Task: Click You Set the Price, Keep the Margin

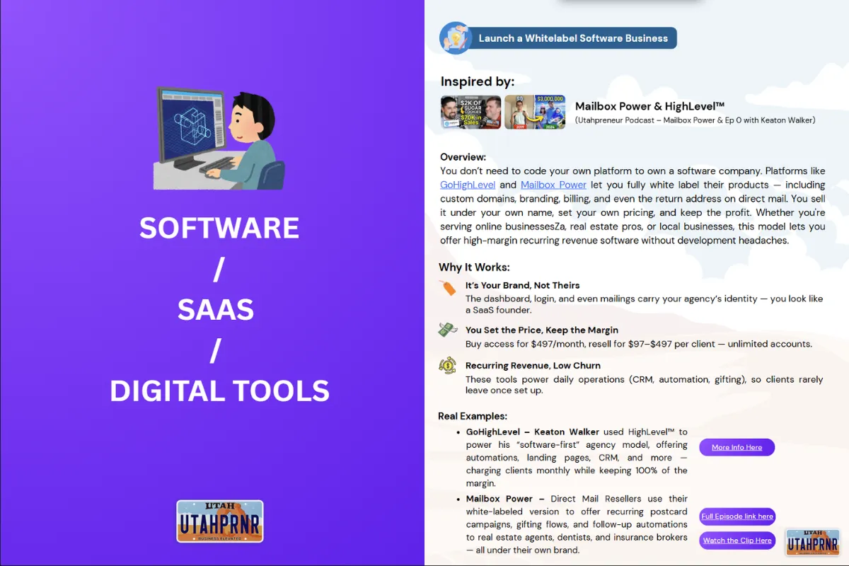Action: (542, 330)
